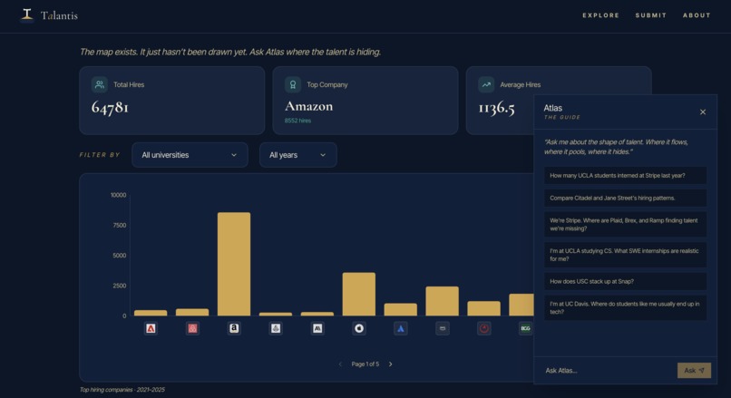Pick the 'I'm at UC Davis' suggestion

pyautogui.click(x=625, y=307)
